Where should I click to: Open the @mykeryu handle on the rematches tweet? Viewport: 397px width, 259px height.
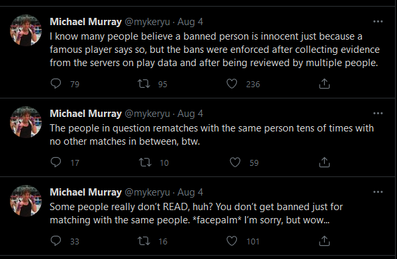pos(148,114)
